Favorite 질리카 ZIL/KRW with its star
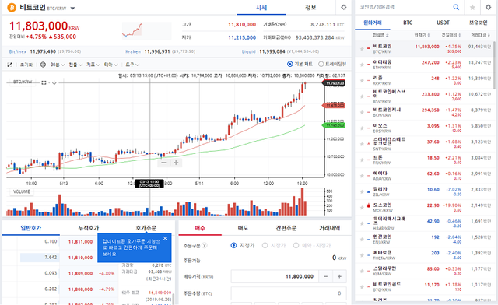Screen dimensions: 498x305 tap(362, 191)
